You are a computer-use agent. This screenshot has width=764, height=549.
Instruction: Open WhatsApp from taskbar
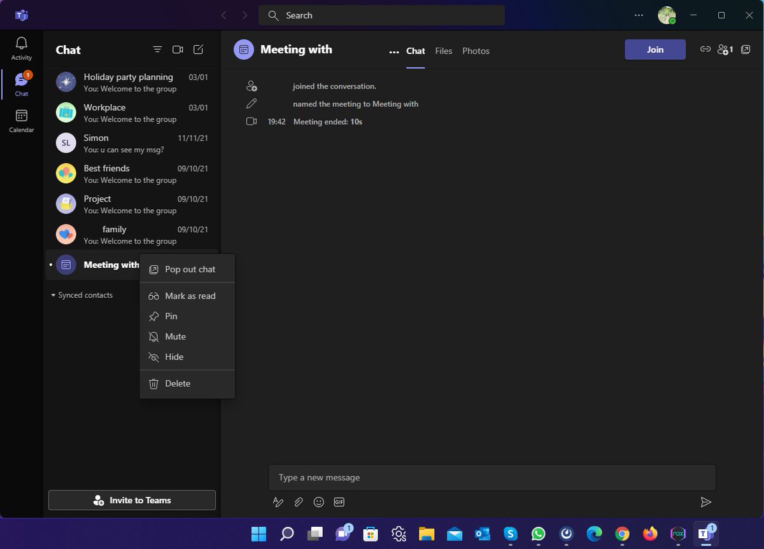coord(539,534)
